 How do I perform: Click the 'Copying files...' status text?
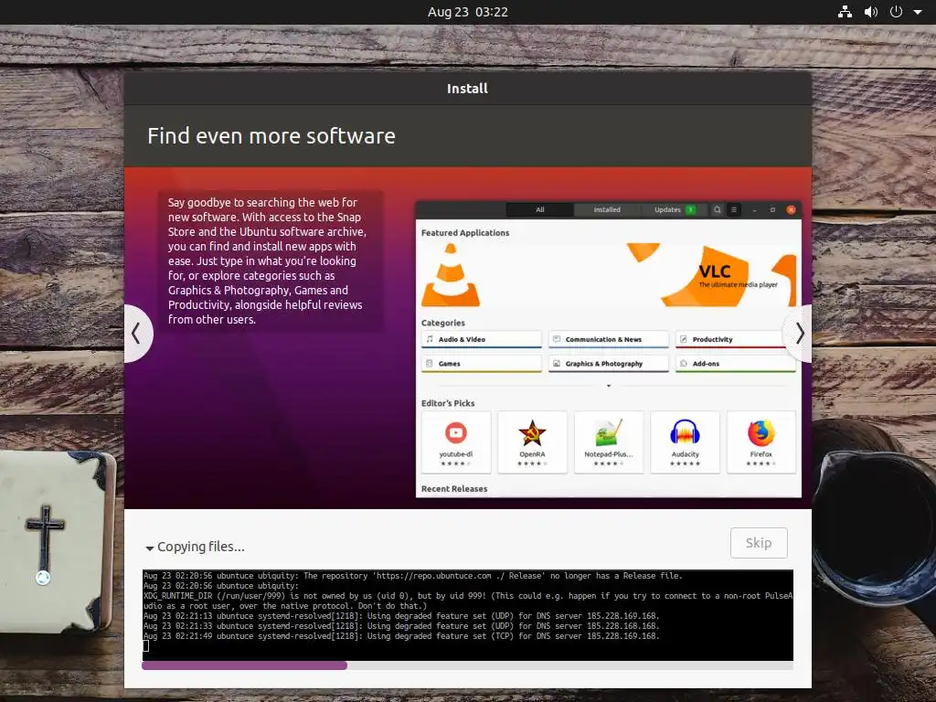coord(200,547)
